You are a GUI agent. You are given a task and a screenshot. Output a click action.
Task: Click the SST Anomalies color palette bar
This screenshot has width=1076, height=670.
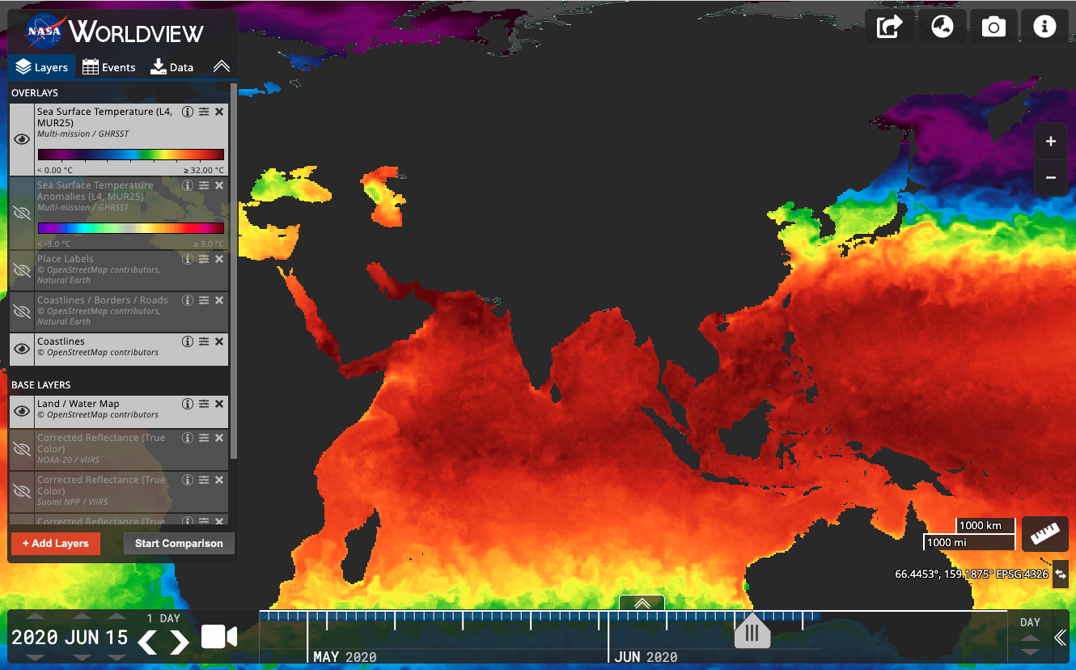pos(130,228)
